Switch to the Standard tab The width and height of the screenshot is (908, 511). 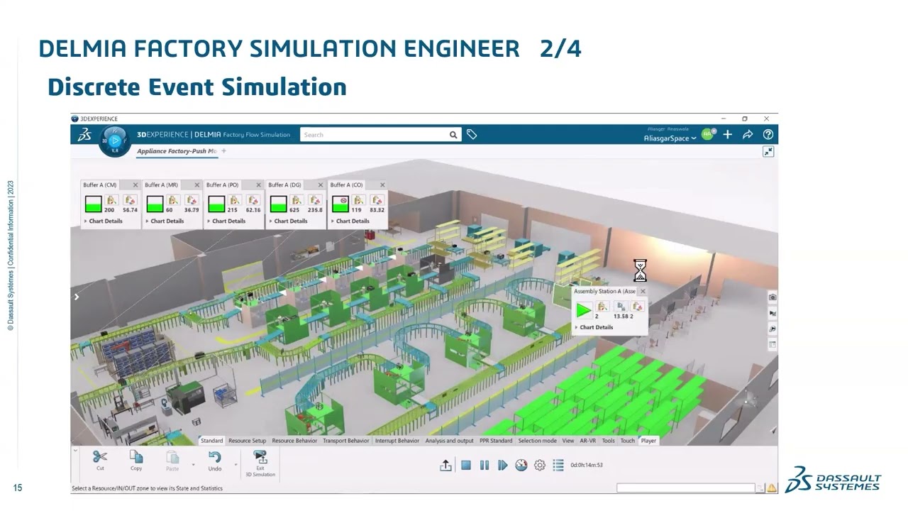click(211, 441)
